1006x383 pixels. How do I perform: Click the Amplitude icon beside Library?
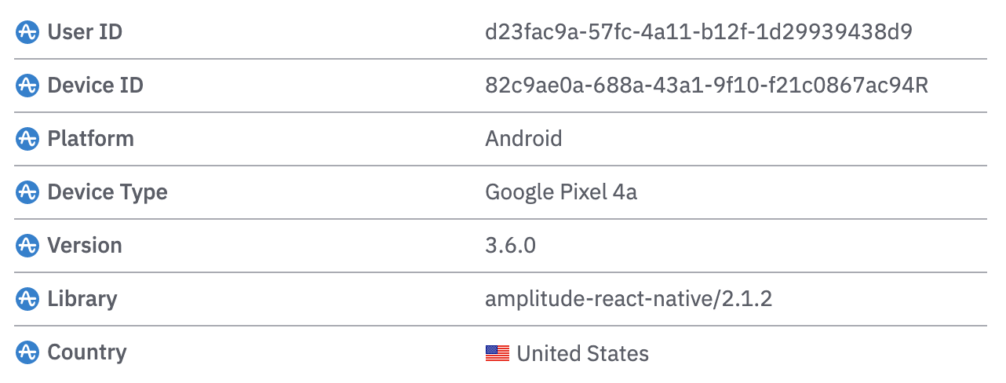click(27, 299)
